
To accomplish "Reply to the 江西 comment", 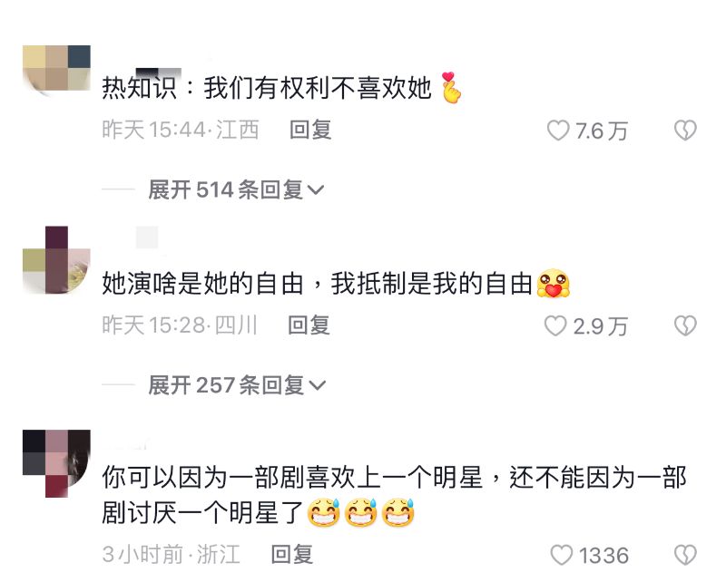I will coord(310,130).
